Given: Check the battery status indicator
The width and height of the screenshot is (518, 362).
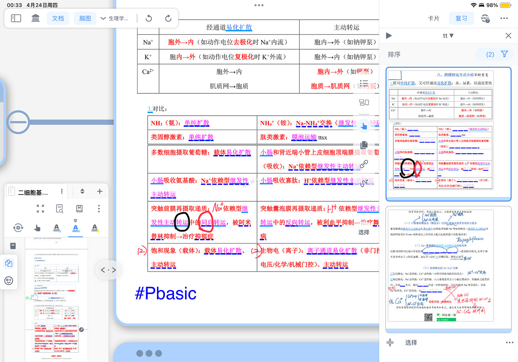Looking at the screenshot, I should pyautogui.click(x=505, y=5).
